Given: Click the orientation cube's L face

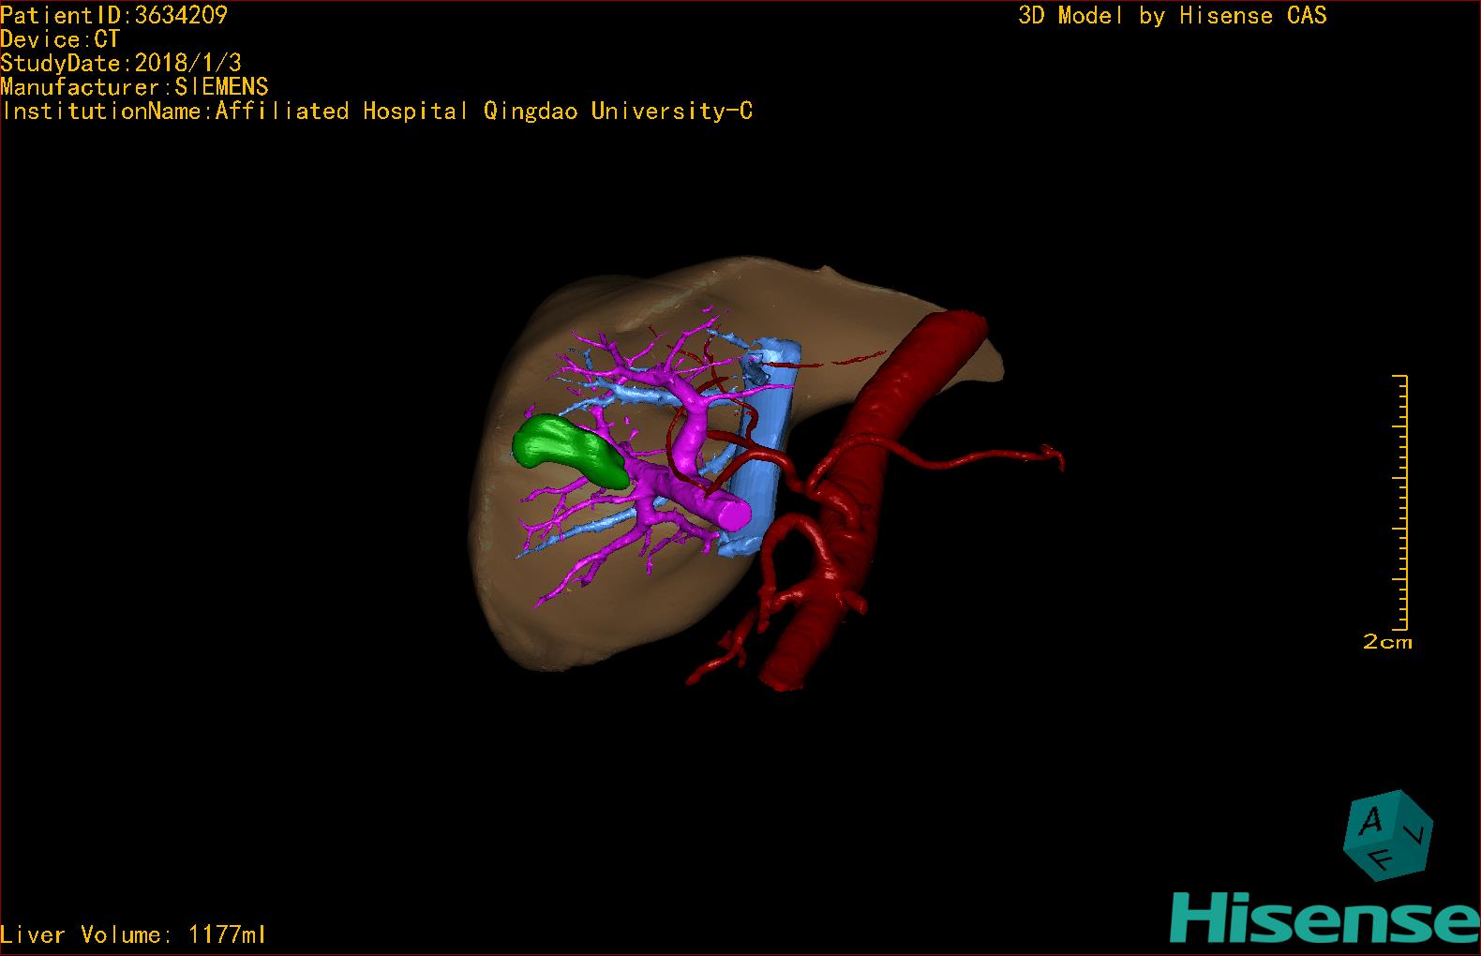Looking at the screenshot, I should pyautogui.click(x=1419, y=832).
